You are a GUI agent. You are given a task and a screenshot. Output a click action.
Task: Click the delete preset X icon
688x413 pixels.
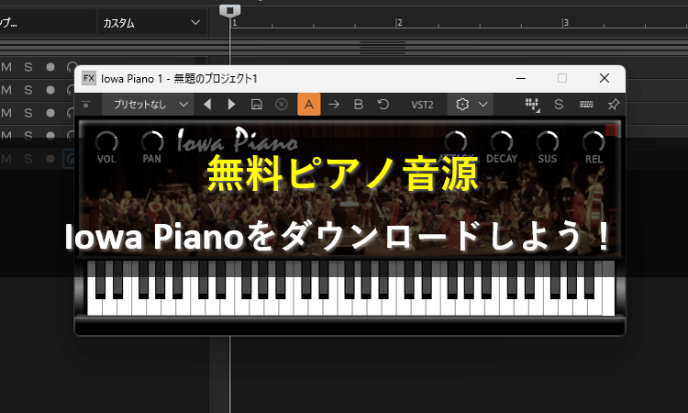pyautogui.click(x=282, y=105)
